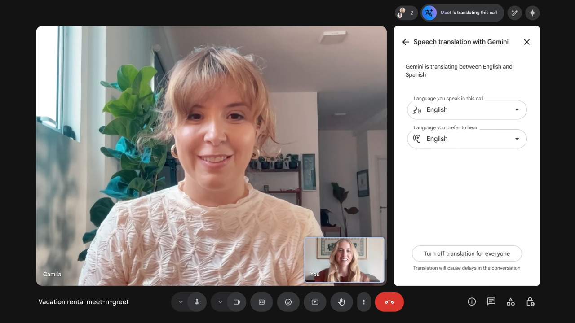
Task: Open the chat messages icon
Action: coord(491,302)
